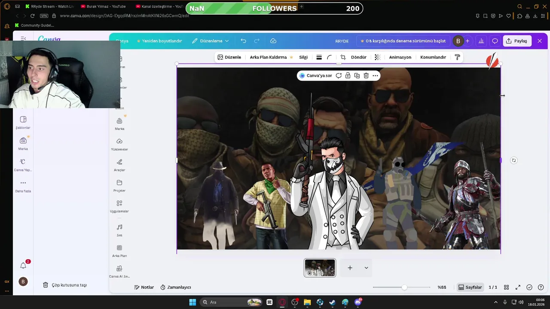Switch to the Burak Yılmaz YouTube browser tab

coord(104,6)
